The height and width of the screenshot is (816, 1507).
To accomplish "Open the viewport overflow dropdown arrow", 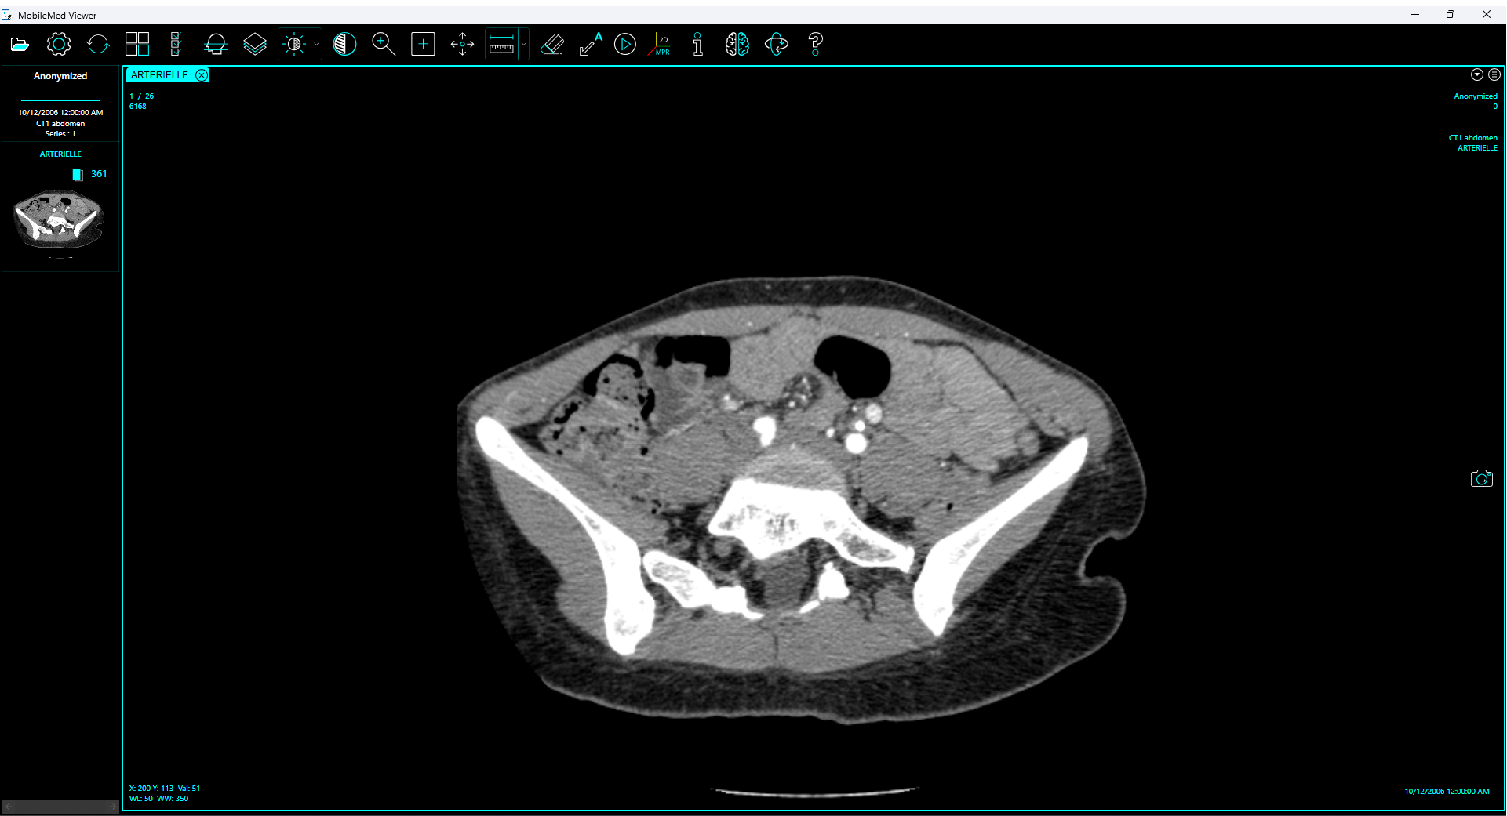I will [1477, 74].
